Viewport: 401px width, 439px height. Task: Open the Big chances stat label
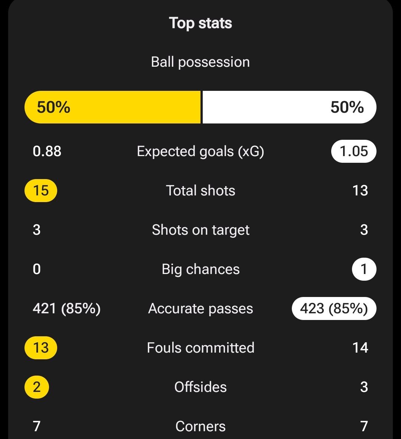coord(200,269)
